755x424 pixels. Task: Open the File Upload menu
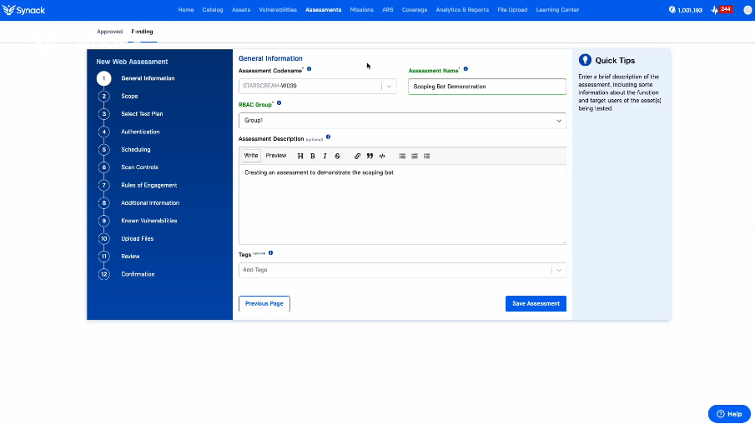(x=512, y=10)
